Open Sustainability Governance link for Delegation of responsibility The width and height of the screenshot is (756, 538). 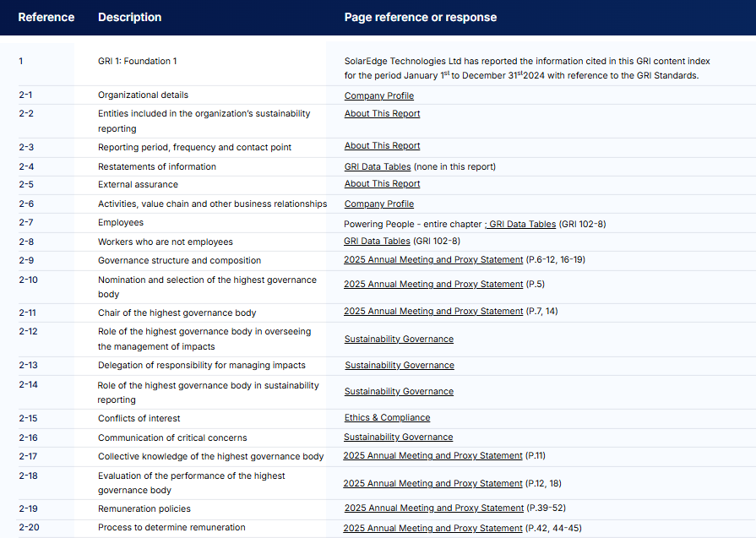tap(400, 365)
